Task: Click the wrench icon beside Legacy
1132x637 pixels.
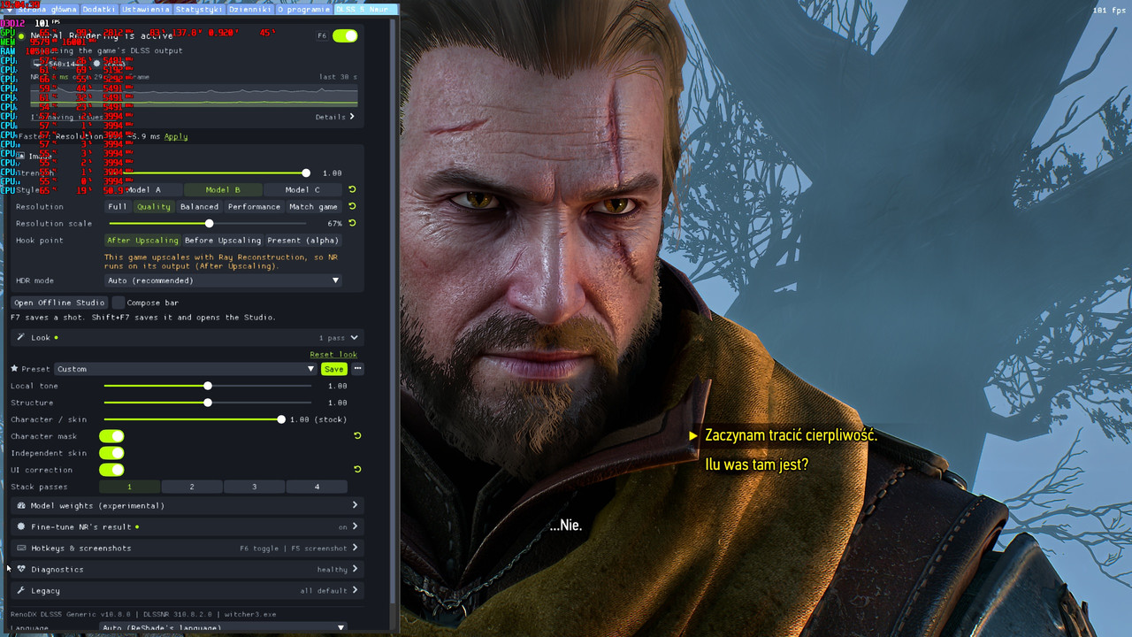Action: point(21,590)
